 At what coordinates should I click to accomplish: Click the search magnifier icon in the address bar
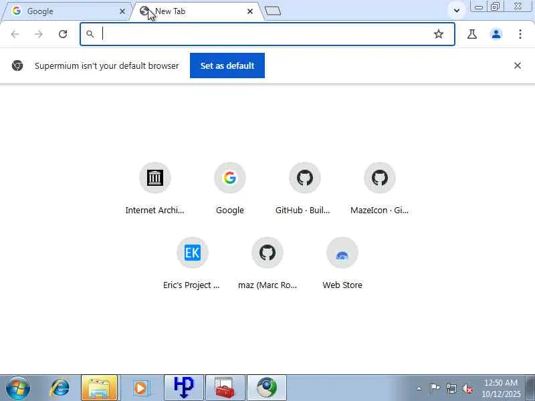[x=90, y=34]
